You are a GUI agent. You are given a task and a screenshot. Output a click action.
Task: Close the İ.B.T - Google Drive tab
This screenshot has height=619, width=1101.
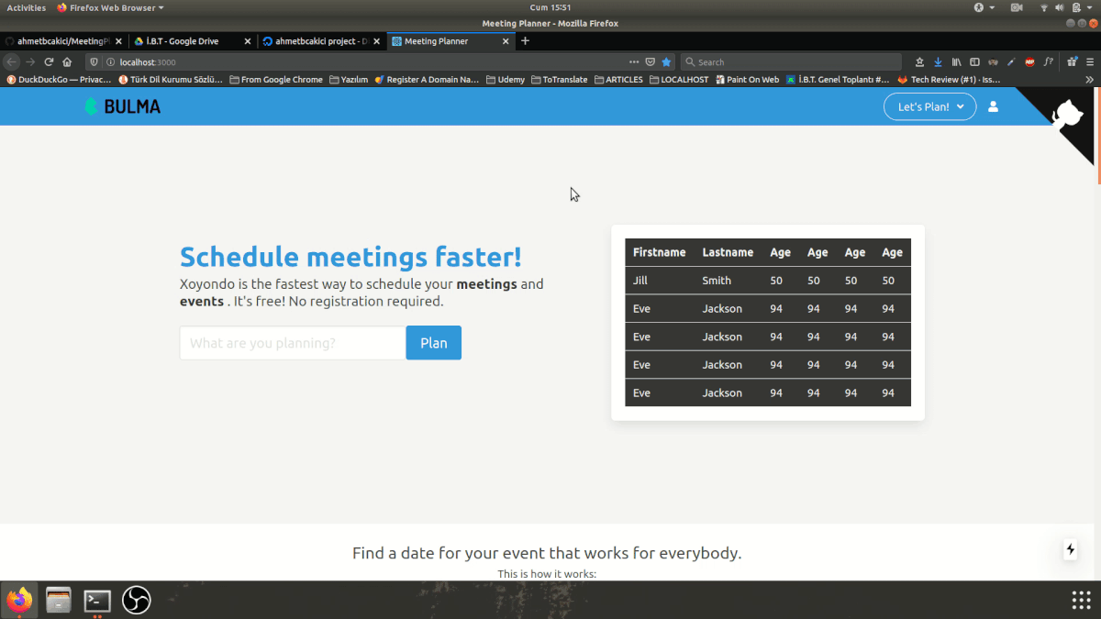point(247,41)
